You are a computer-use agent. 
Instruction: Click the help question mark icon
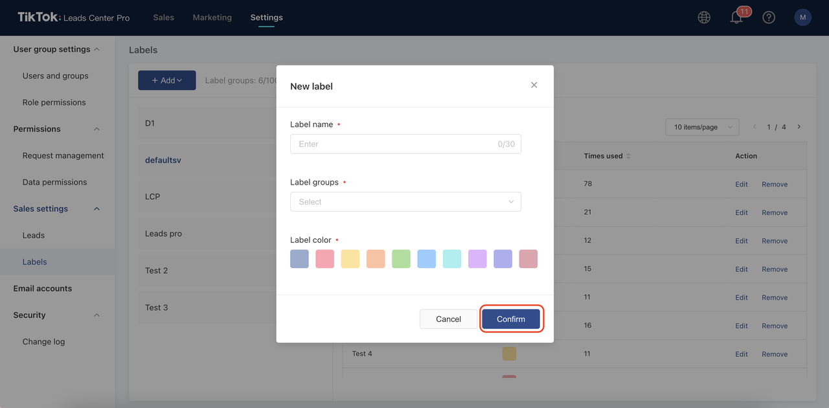click(769, 17)
